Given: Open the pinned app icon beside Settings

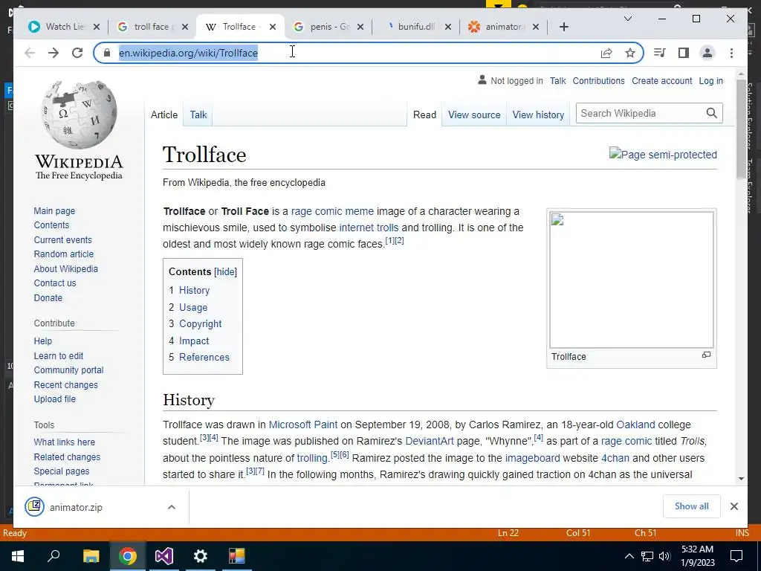Looking at the screenshot, I should click(x=237, y=556).
